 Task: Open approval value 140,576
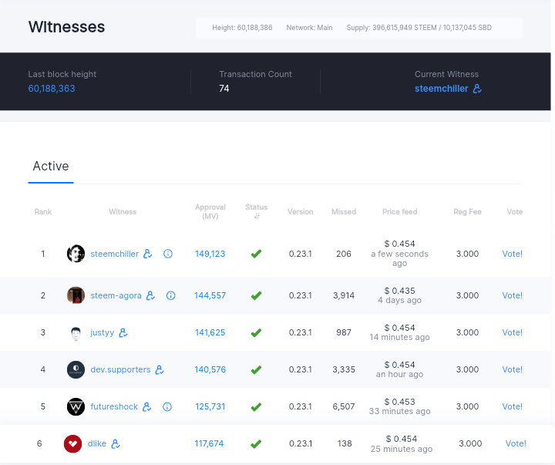[210, 369]
